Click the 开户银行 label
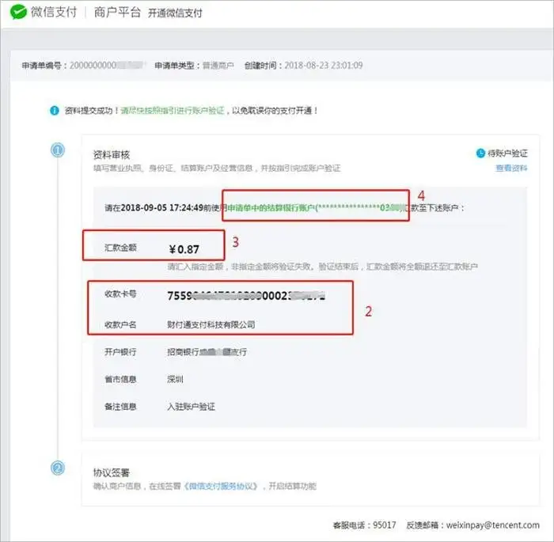The height and width of the screenshot is (542, 554). click(120, 352)
